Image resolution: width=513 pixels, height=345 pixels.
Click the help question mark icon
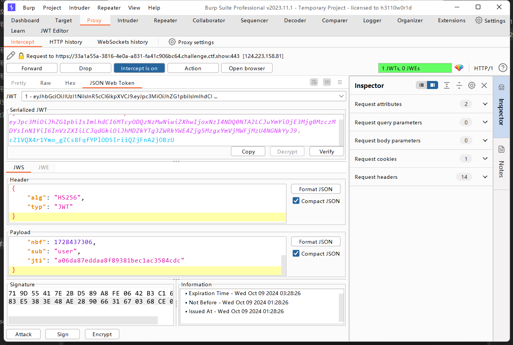click(503, 68)
